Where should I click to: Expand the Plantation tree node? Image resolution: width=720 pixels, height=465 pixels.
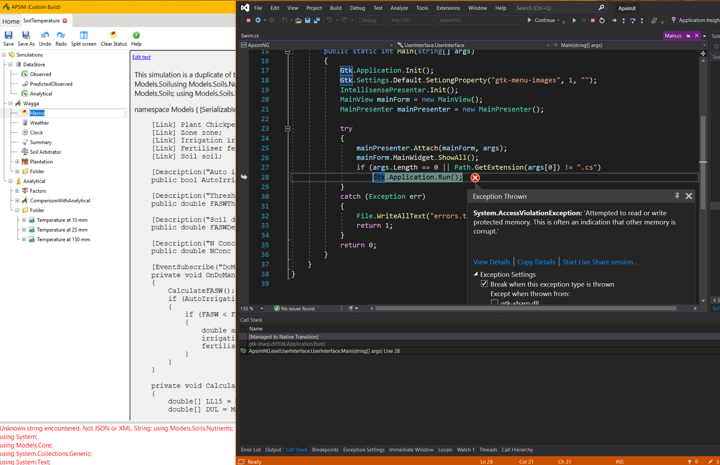tap(17, 162)
